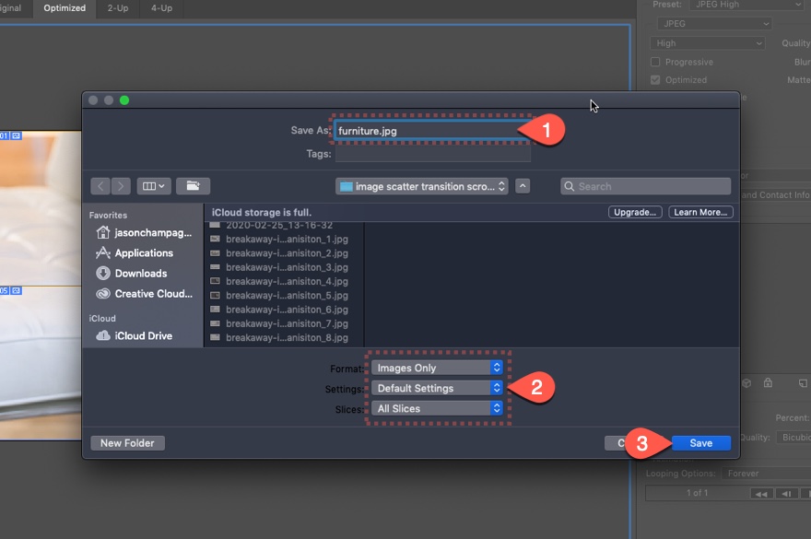Select iCloud Drive in sidebar
Image resolution: width=811 pixels, height=539 pixels.
[143, 336]
